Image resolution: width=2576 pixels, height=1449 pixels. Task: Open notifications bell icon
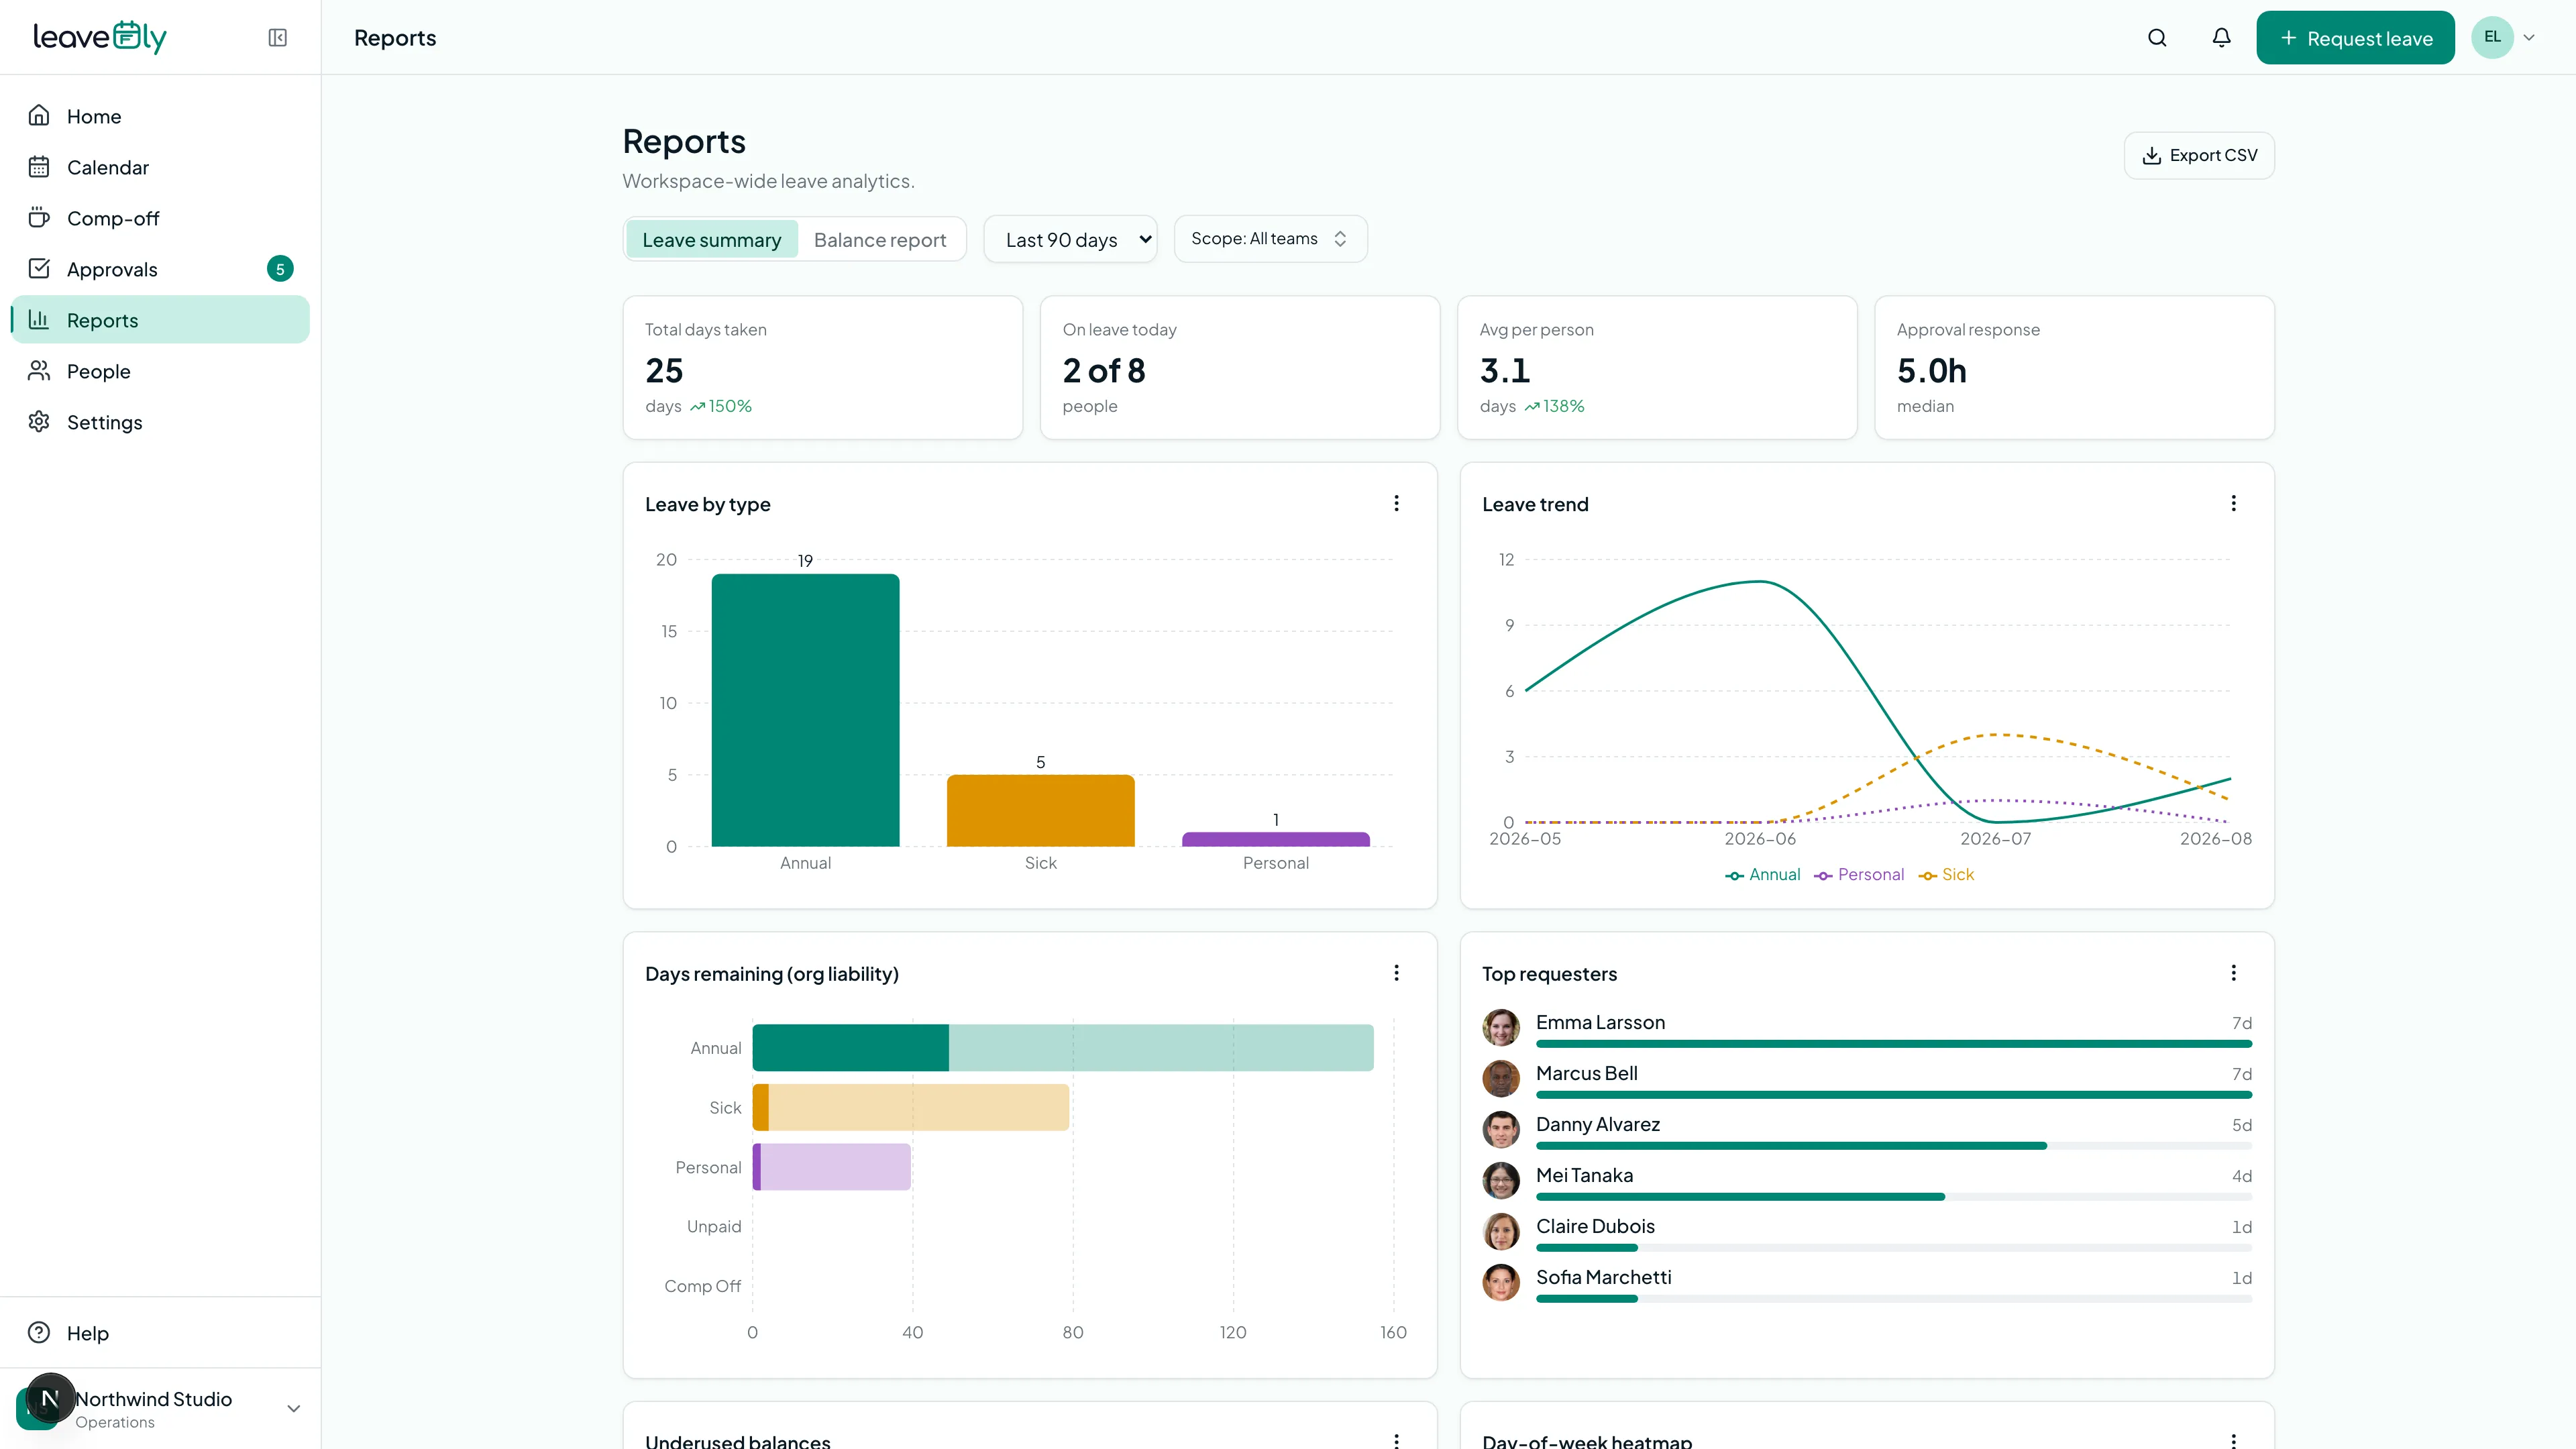[2221, 38]
